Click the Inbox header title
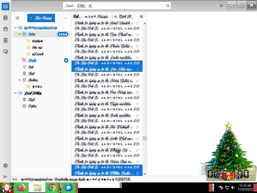 [77, 17]
